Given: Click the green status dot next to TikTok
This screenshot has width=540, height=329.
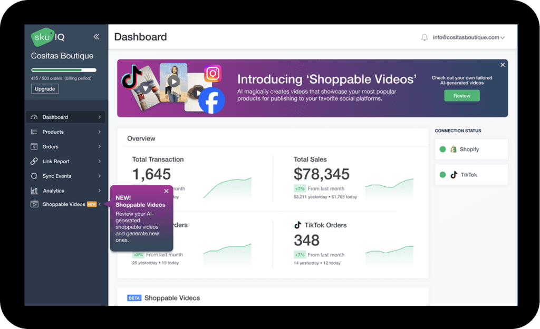Looking at the screenshot, I should [442, 175].
